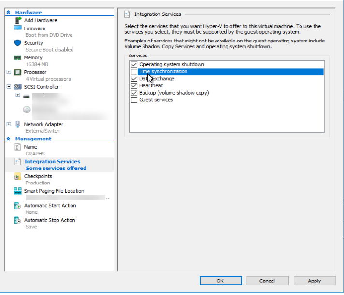The height and width of the screenshot is (295, 344).
Task: Click the Integration Services header page icon
Action: (x=127, y=14)
